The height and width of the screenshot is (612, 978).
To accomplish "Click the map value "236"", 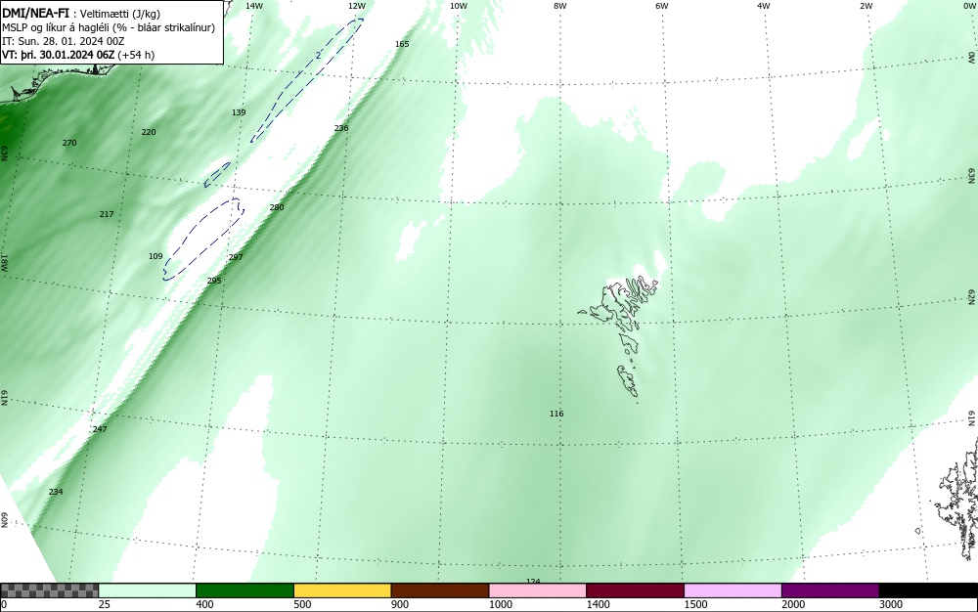I will (341, 128).
